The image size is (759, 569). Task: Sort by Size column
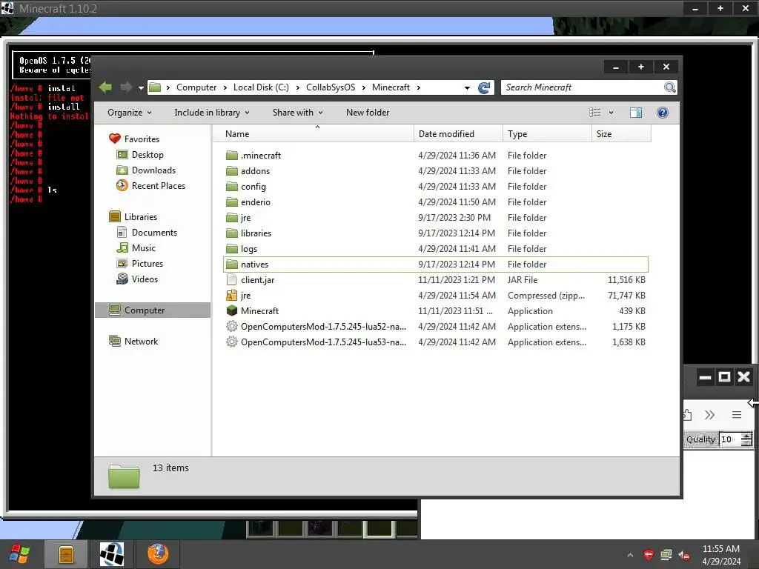[621, 134]
